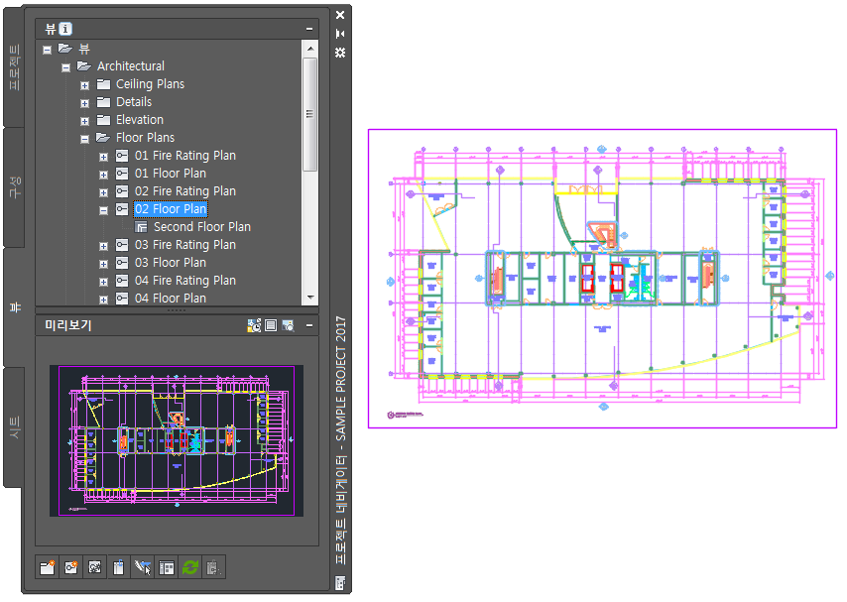Click the floor plan preview thumbnail
This screenshot has width=847, height=602.
[x=177, y=441]
